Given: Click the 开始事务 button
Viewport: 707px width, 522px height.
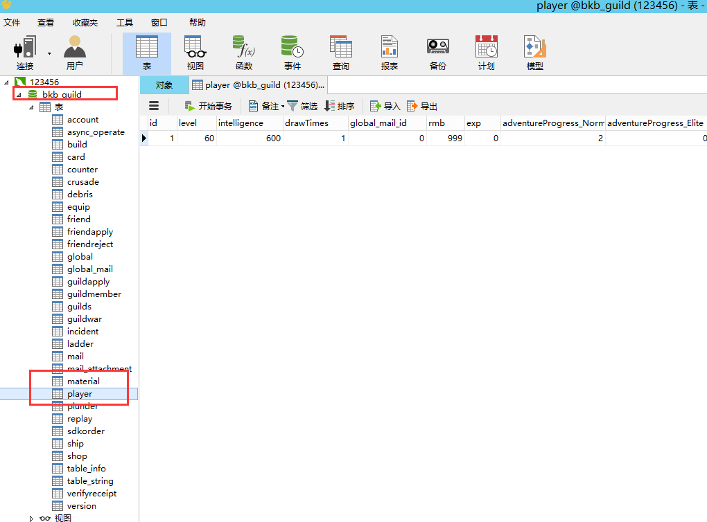Looking at the screenshot, I should click(x=208, y=106).
